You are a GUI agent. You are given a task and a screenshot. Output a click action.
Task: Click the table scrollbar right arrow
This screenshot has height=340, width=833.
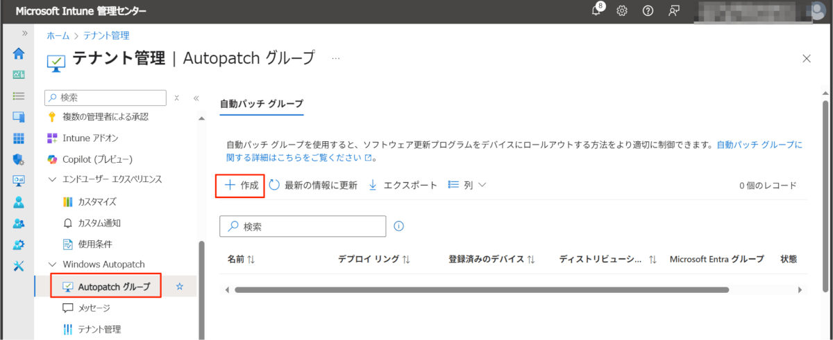point(800,289)
